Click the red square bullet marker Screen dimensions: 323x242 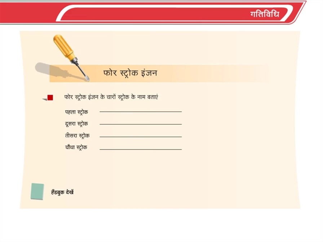[x=50, y=98]
